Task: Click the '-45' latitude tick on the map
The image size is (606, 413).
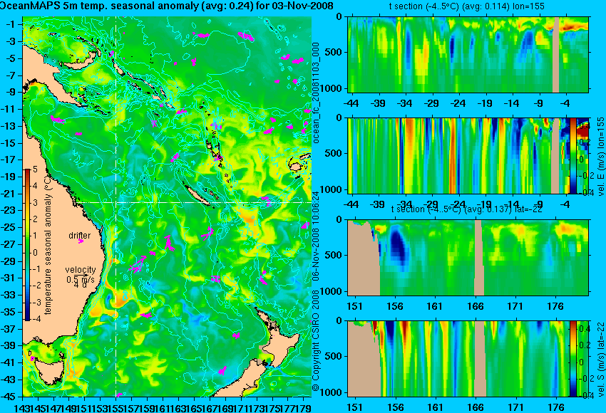Action: click(9, 397)
